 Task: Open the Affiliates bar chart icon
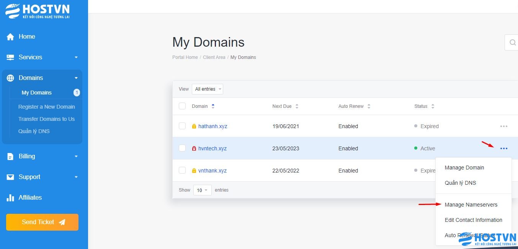(10, 198)
